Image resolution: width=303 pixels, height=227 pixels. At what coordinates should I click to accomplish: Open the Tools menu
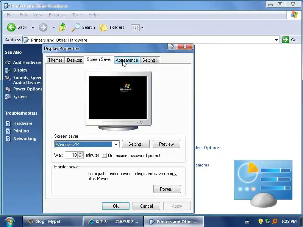pyautogui.click(x=77, y=15)
